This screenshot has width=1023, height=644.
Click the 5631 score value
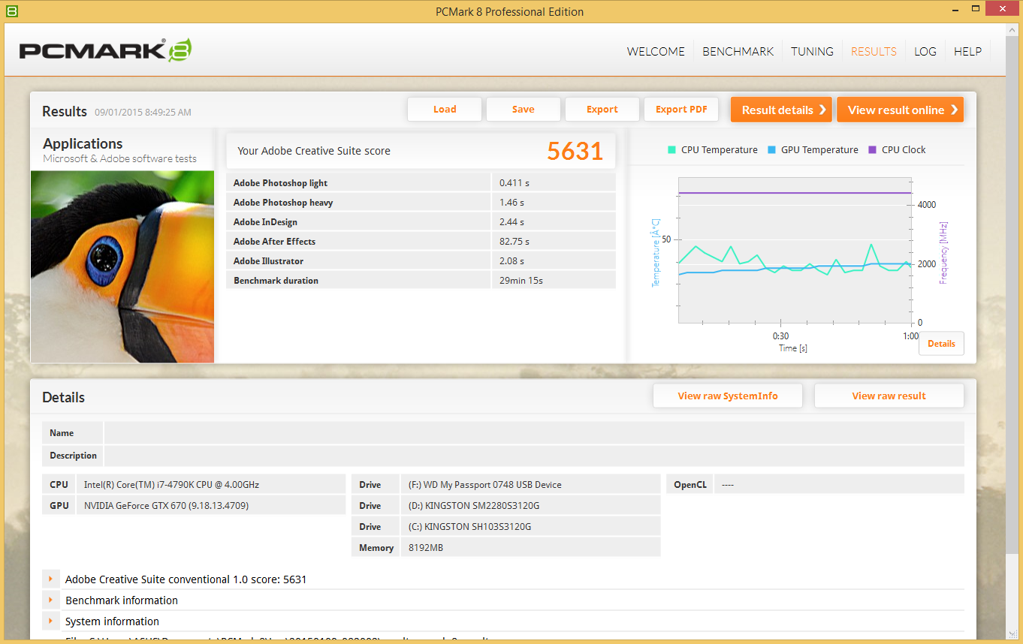click(x=575, y=151)
